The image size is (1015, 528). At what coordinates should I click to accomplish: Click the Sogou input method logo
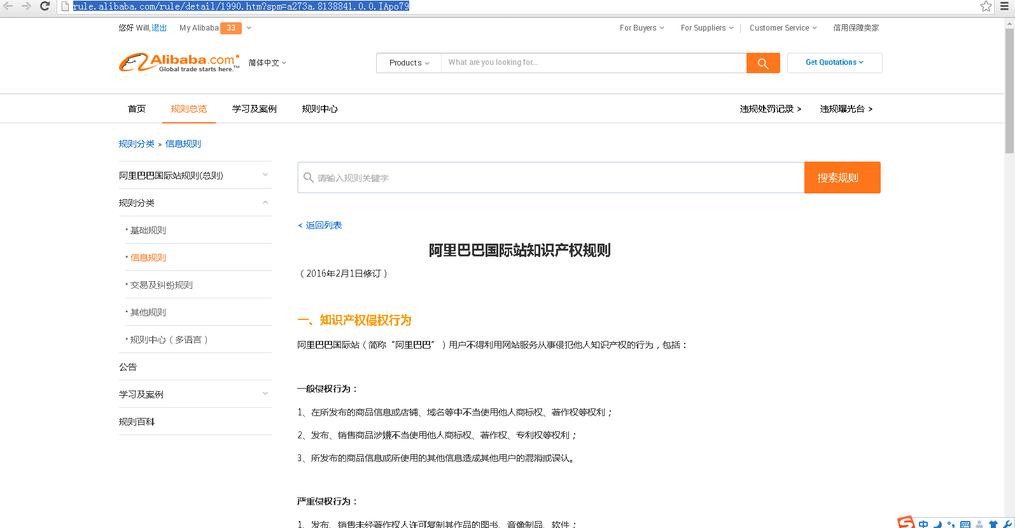(x=906, y=522)
